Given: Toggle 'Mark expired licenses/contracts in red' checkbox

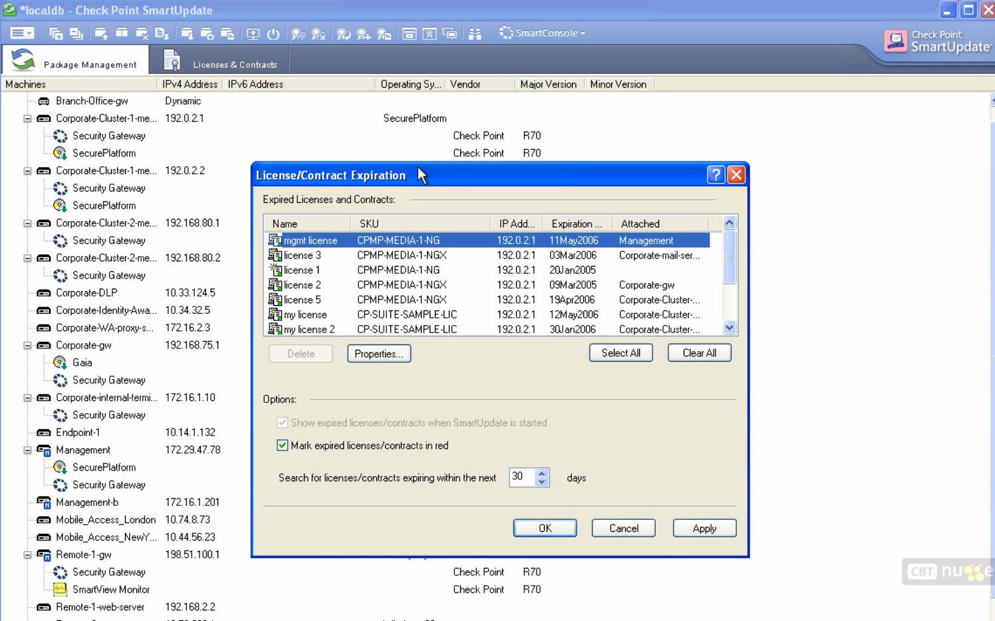Looking at the screenshot, I should 283,445.
